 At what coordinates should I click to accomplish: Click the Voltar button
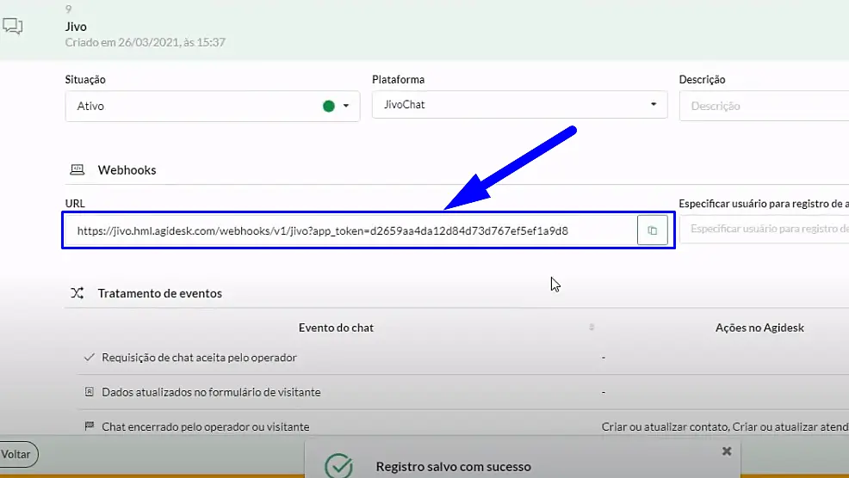16,454
